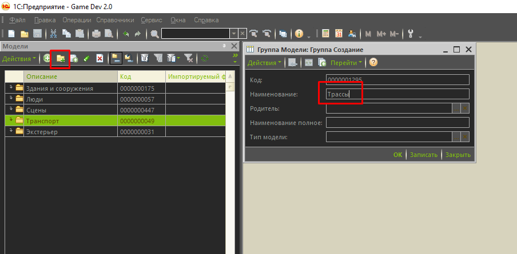Click the Search magnifier icon in main toolbar
517x254 pixels.
154,34
